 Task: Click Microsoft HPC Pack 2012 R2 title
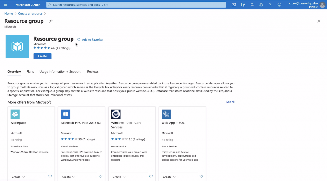[x=81, y=123]
